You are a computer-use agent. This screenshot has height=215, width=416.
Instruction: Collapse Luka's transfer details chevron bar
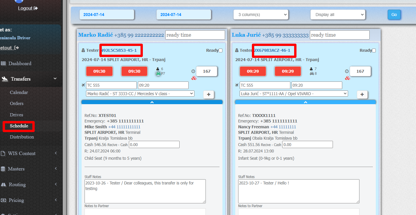[x=305, y=102]
